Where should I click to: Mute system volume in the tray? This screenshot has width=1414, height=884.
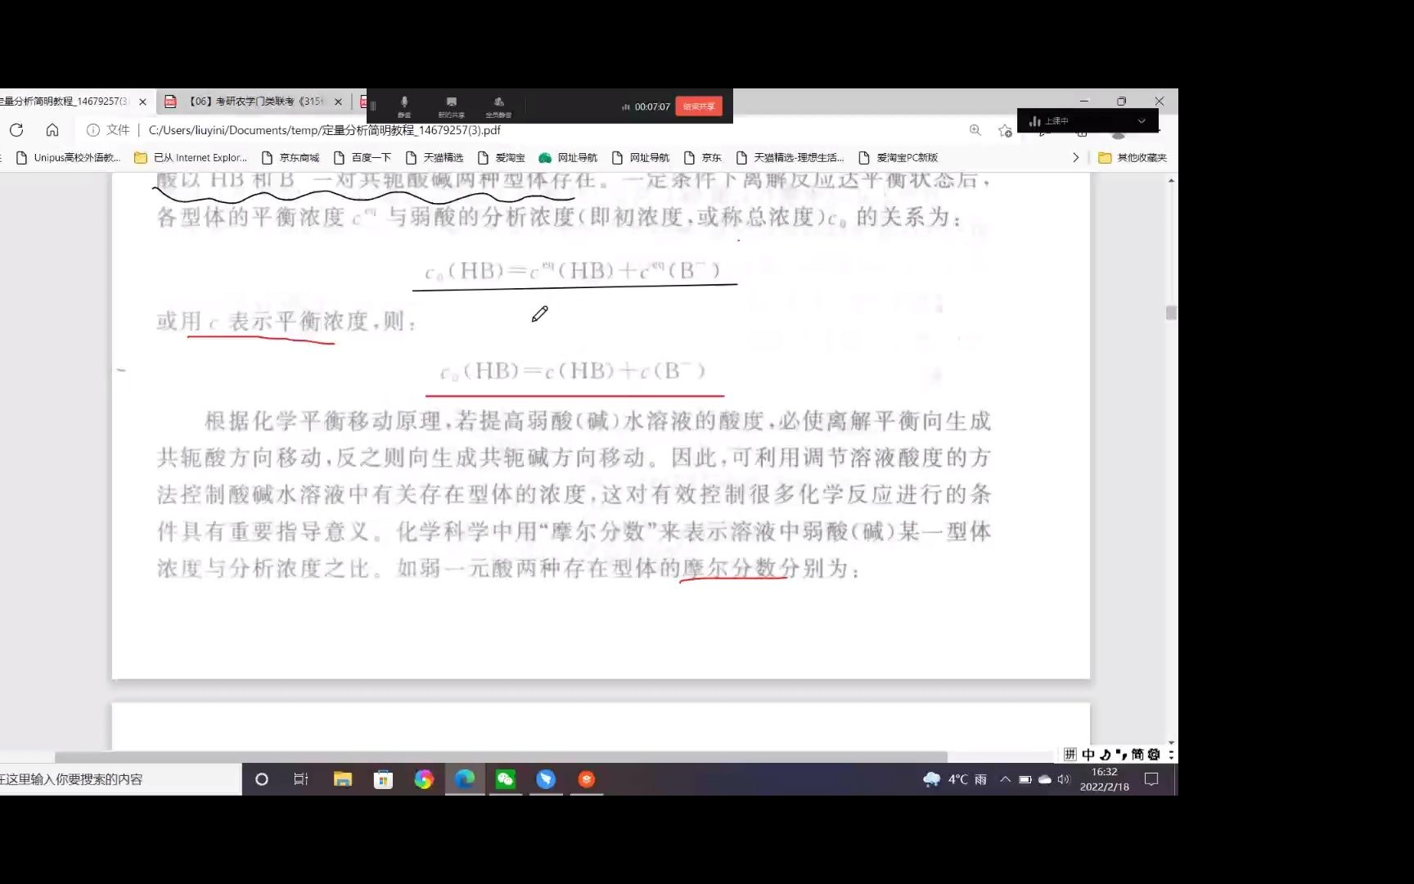1063,779
